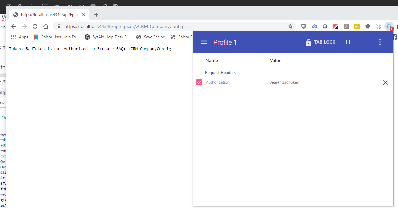This screenshot has width=398, height=208.
Task: Click the Request Headers section label
Action: point(220,73)
